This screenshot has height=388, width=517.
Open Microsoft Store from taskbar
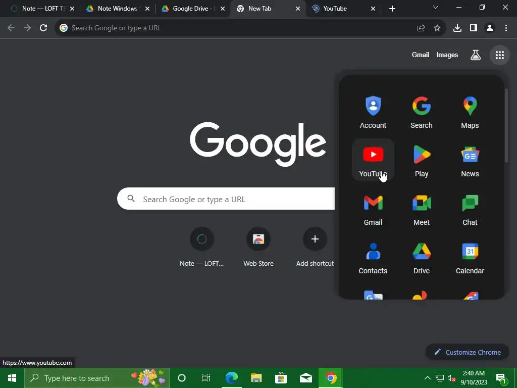(x=281, y=378)
